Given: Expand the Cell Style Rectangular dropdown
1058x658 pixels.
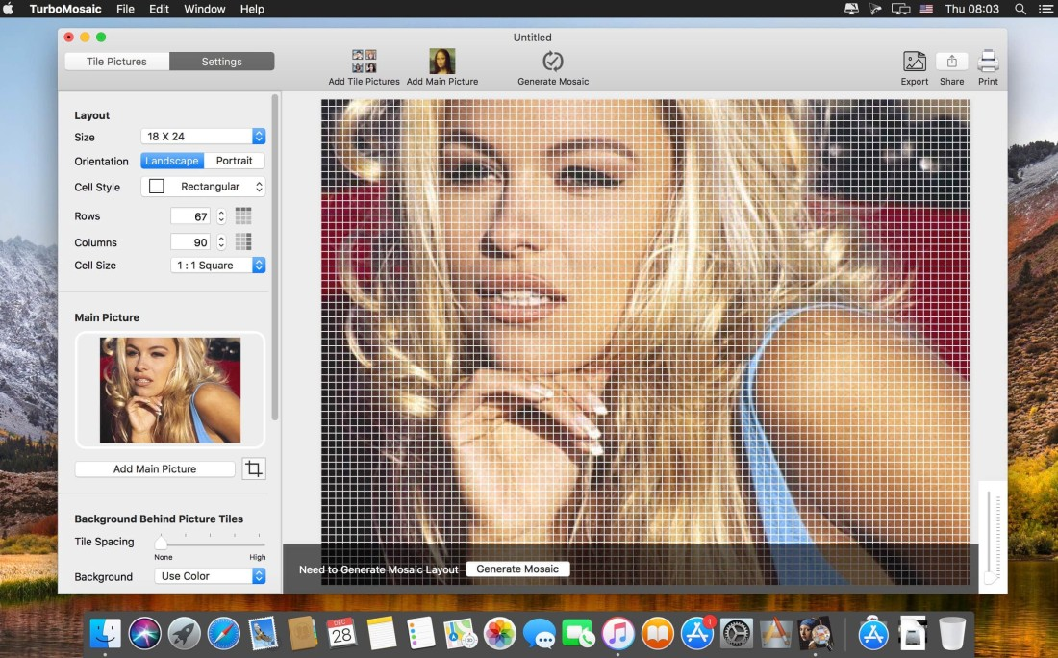Looking at the screenshot, I should (x=203, y=187).
